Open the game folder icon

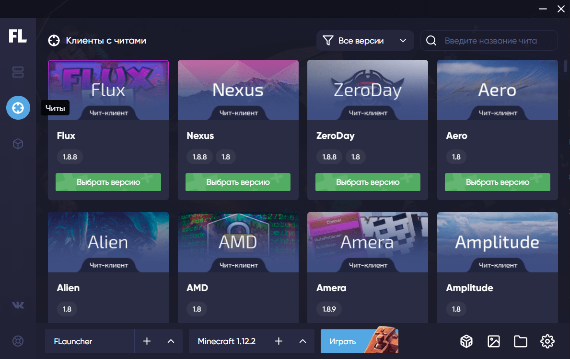[521, 341]
